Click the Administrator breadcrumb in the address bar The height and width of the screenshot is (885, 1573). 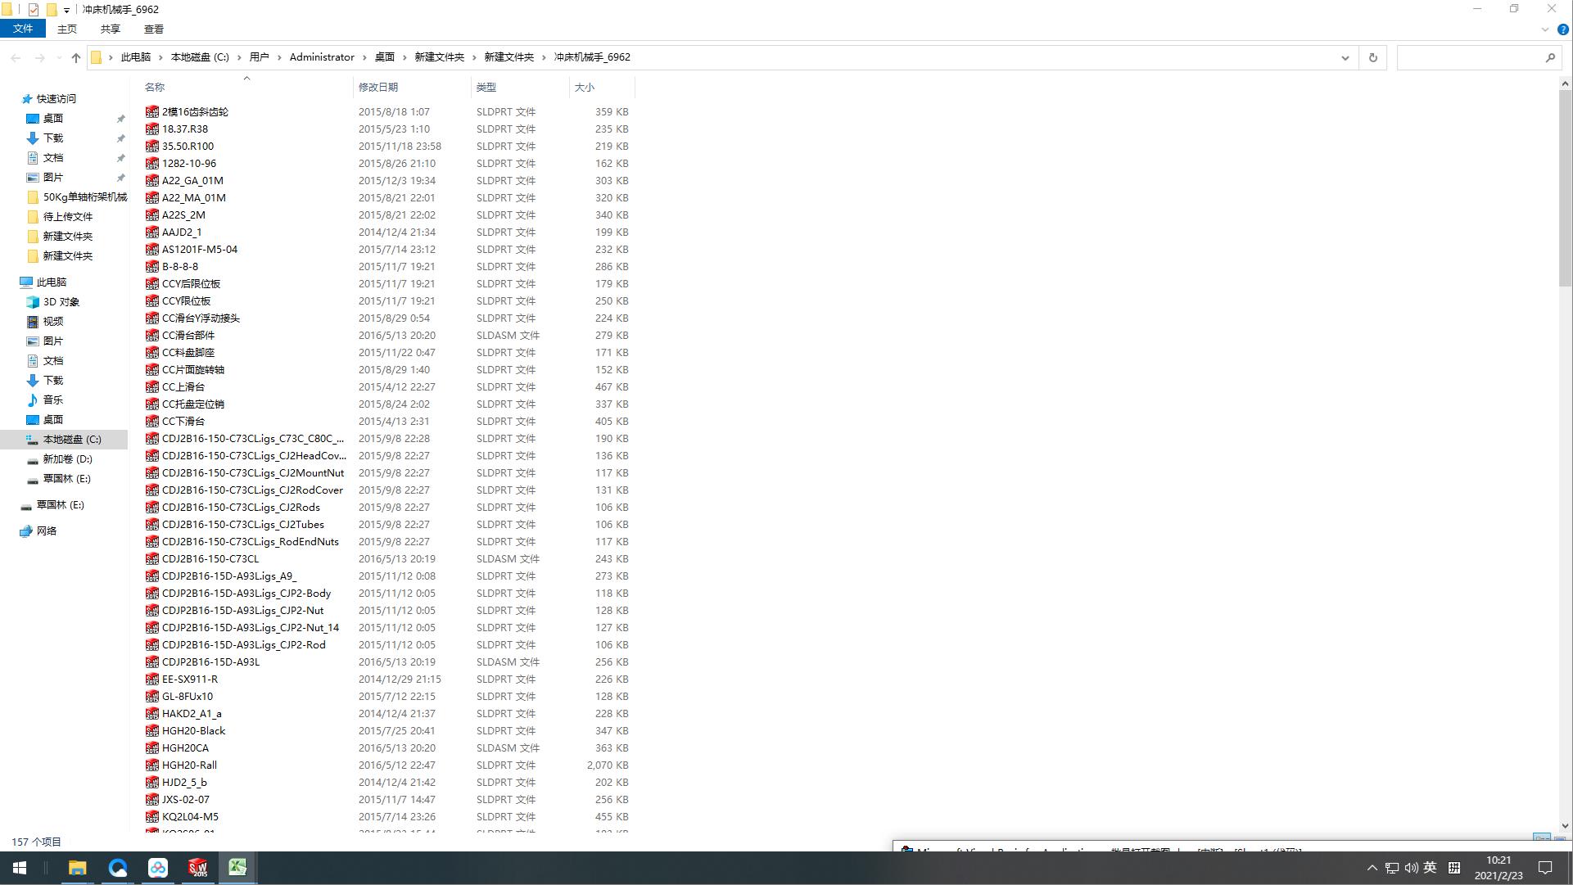(x=322, y=57)
